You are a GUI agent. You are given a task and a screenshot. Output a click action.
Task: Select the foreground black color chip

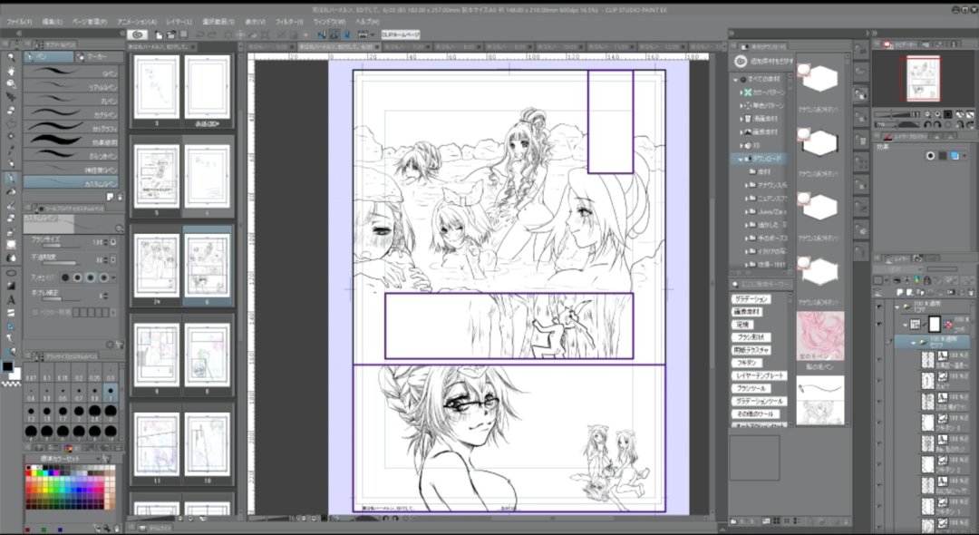7,367
